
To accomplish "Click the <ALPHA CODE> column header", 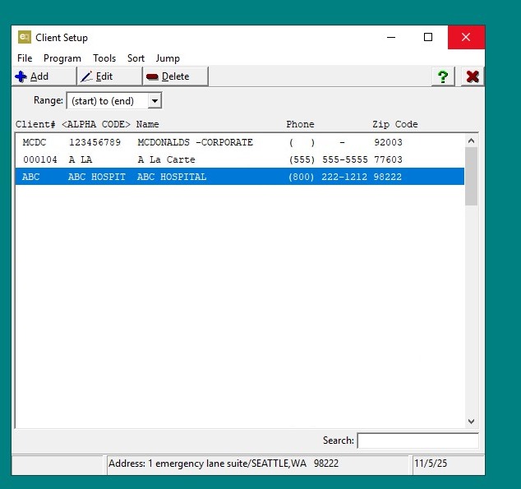I will (96, 124).
